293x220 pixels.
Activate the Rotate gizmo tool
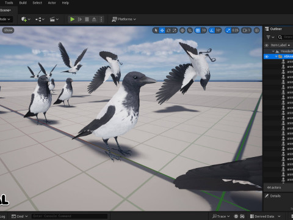click(x=168, y=31)
